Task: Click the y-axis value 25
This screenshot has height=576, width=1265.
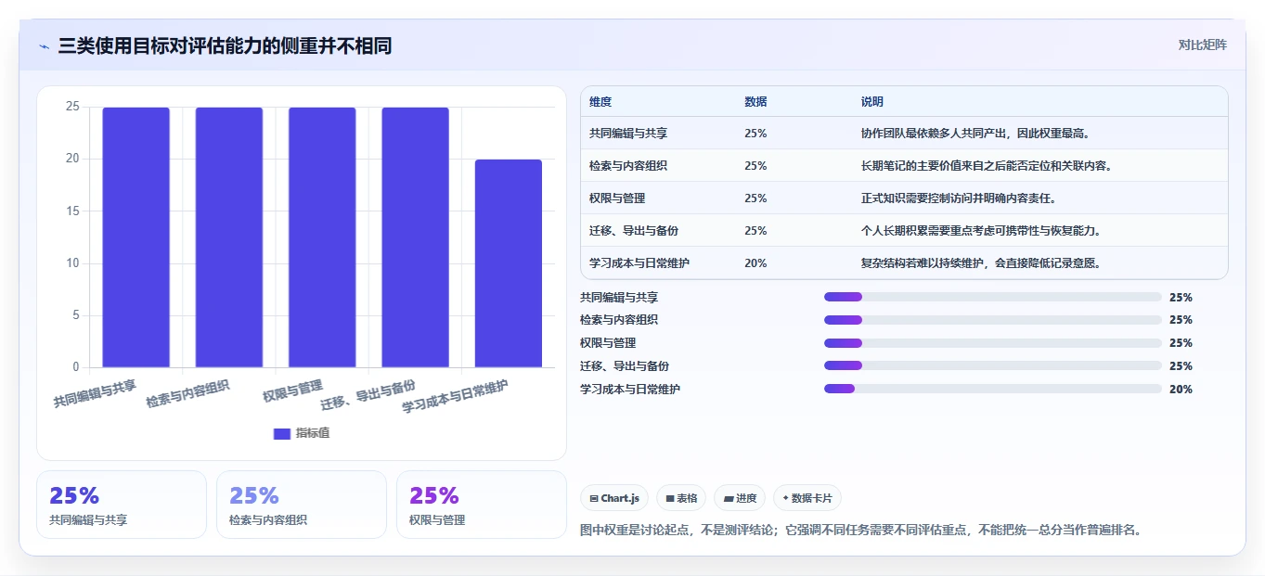Action: point(72,107)
